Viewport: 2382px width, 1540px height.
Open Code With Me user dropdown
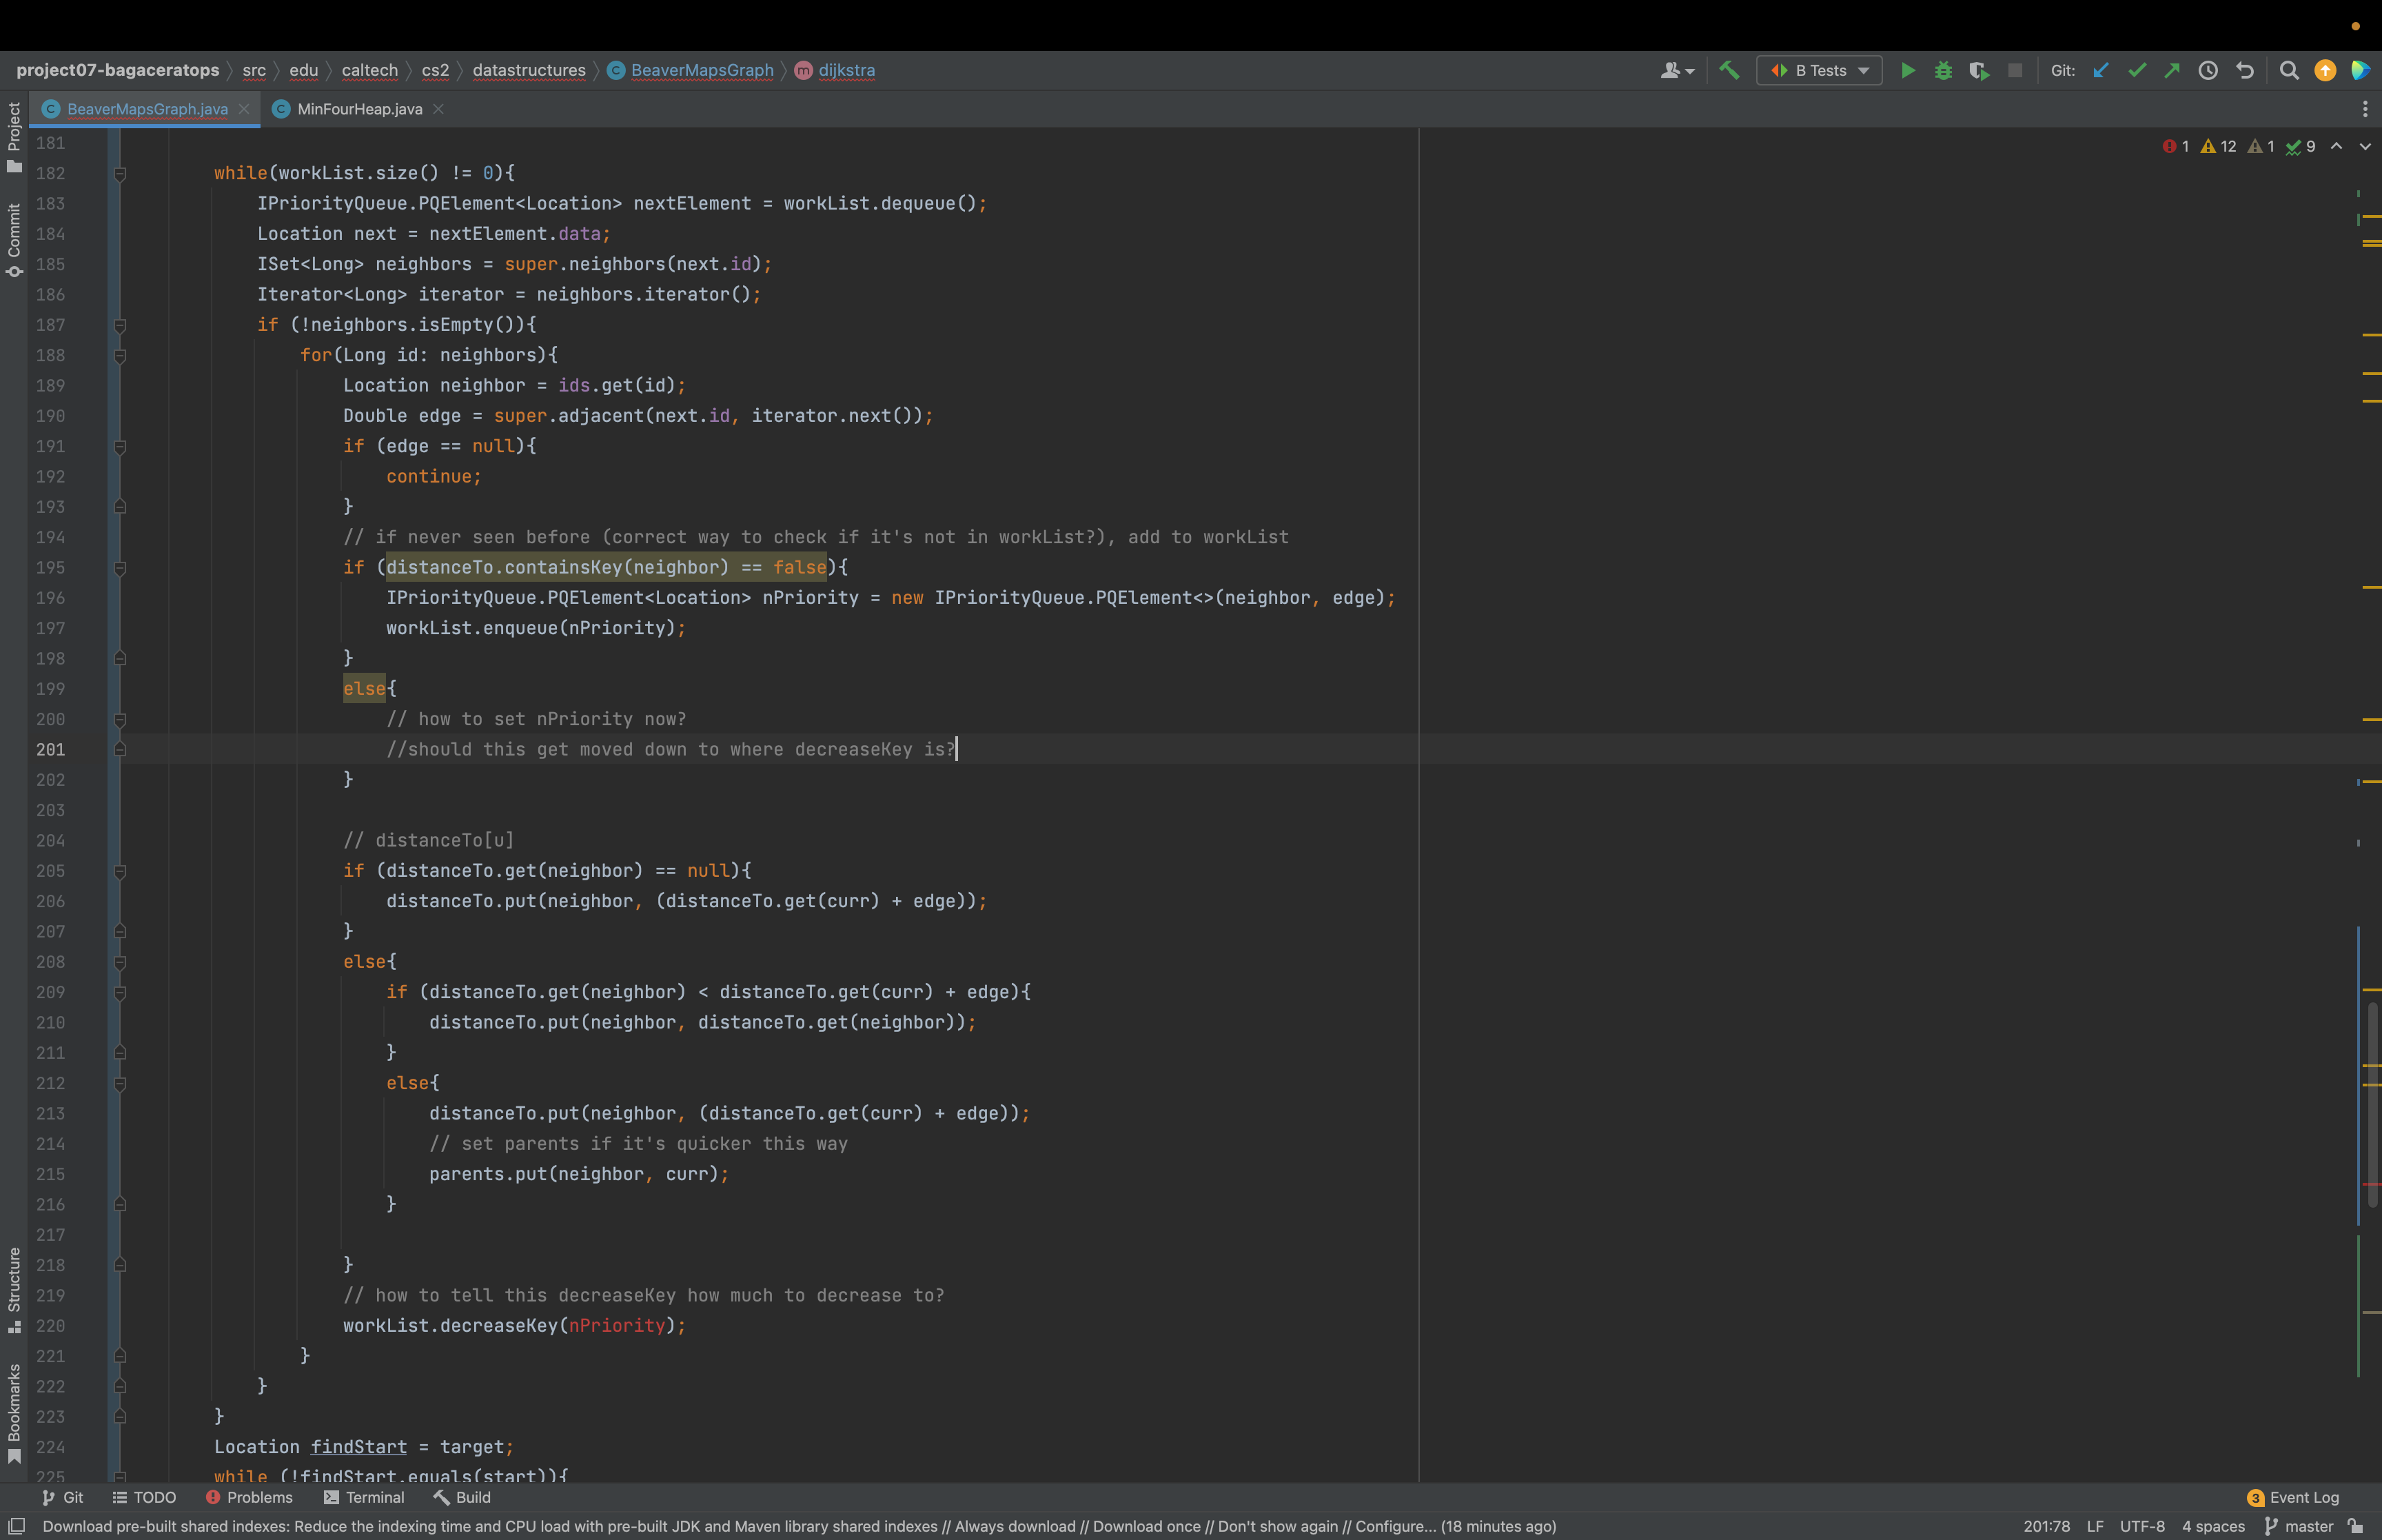1676,71
